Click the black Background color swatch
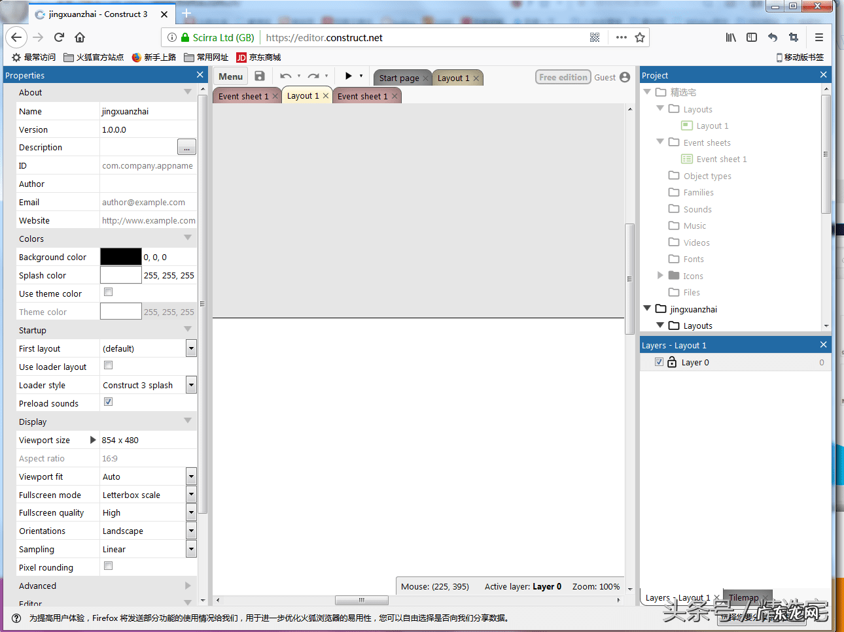Screen dimensions: 844x632 click(121, 257)
